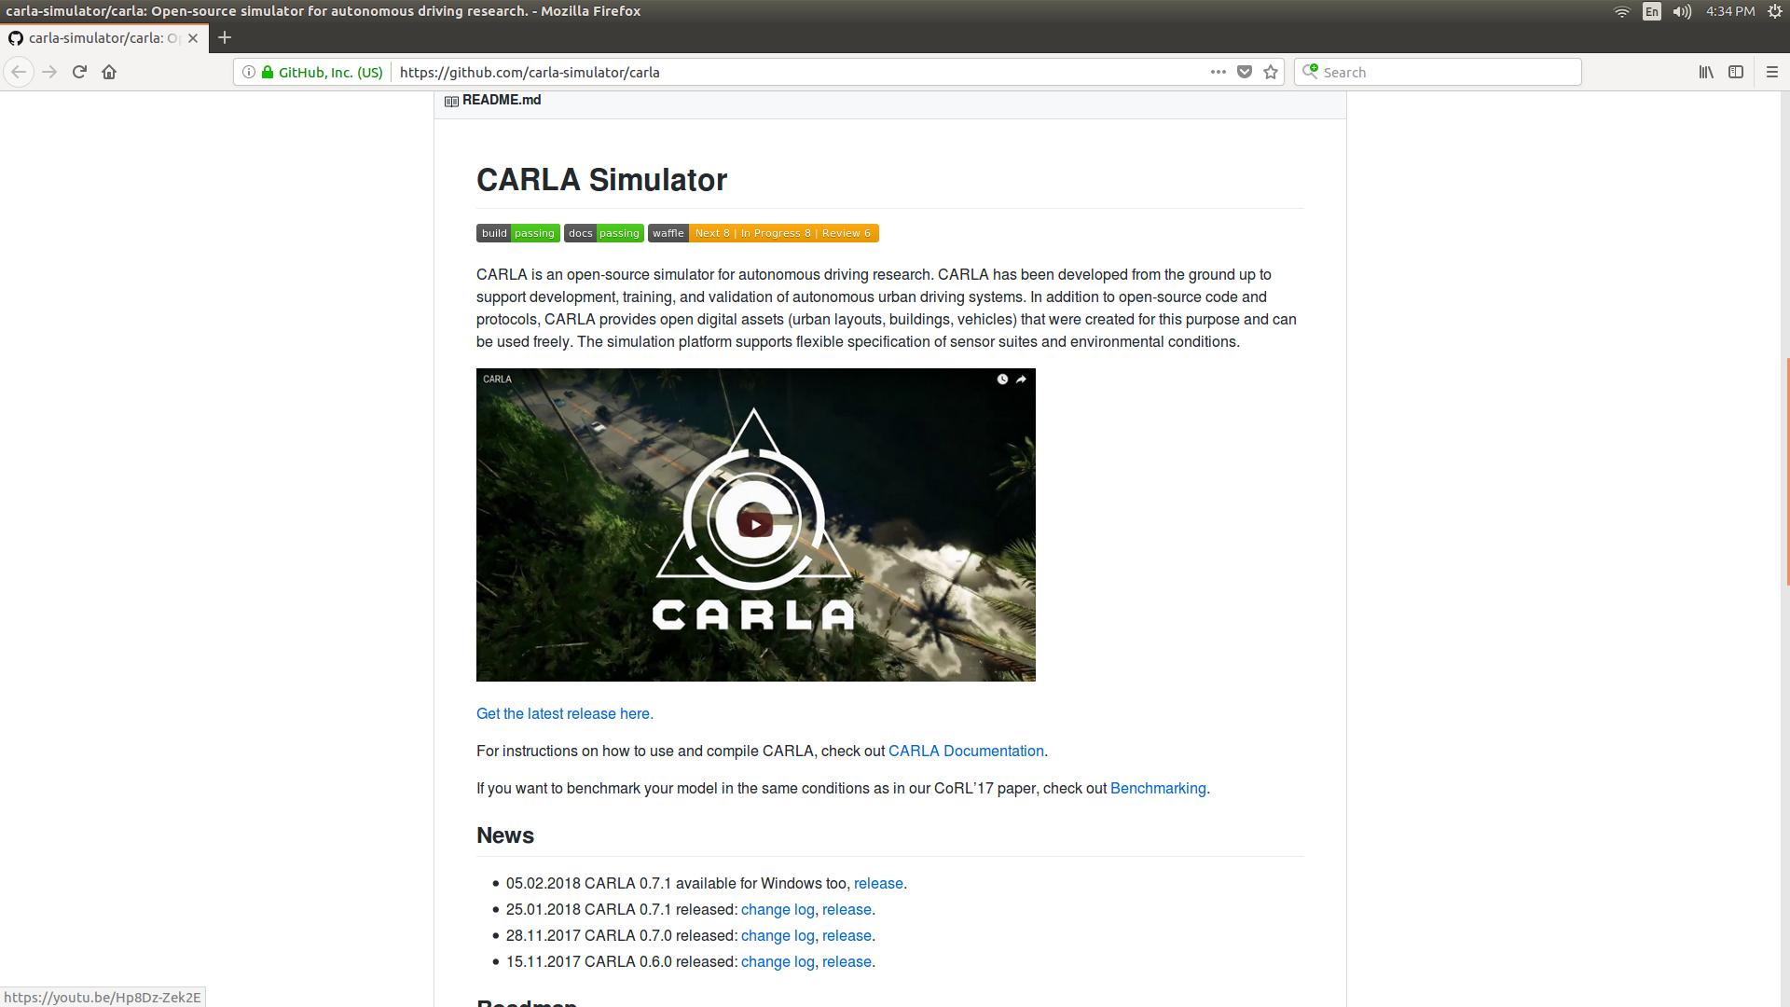Open the Firefox home page
The image size is (1790, 1007).
coord(109,72)
